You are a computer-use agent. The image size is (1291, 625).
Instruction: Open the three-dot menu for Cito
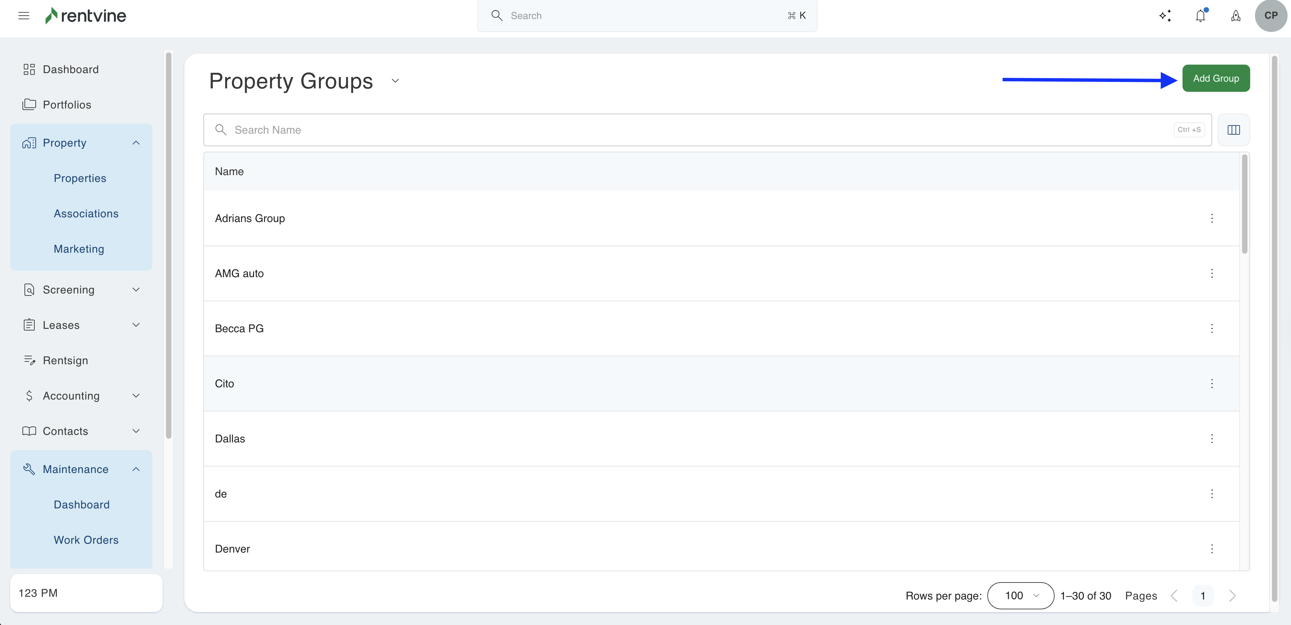click(x=1212, y=384)
